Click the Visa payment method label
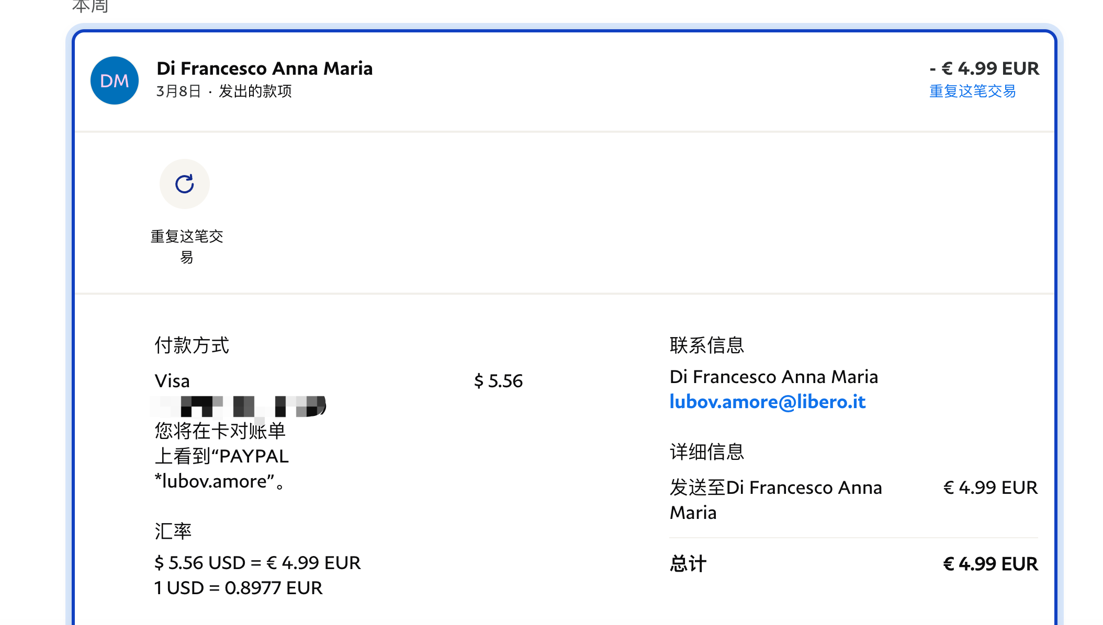Viewport: 1103px width, 625px height. (172, 381)
